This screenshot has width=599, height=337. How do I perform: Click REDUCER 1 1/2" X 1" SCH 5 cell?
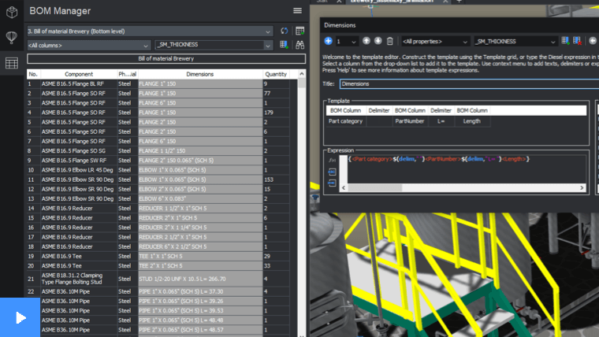(199, 209)
